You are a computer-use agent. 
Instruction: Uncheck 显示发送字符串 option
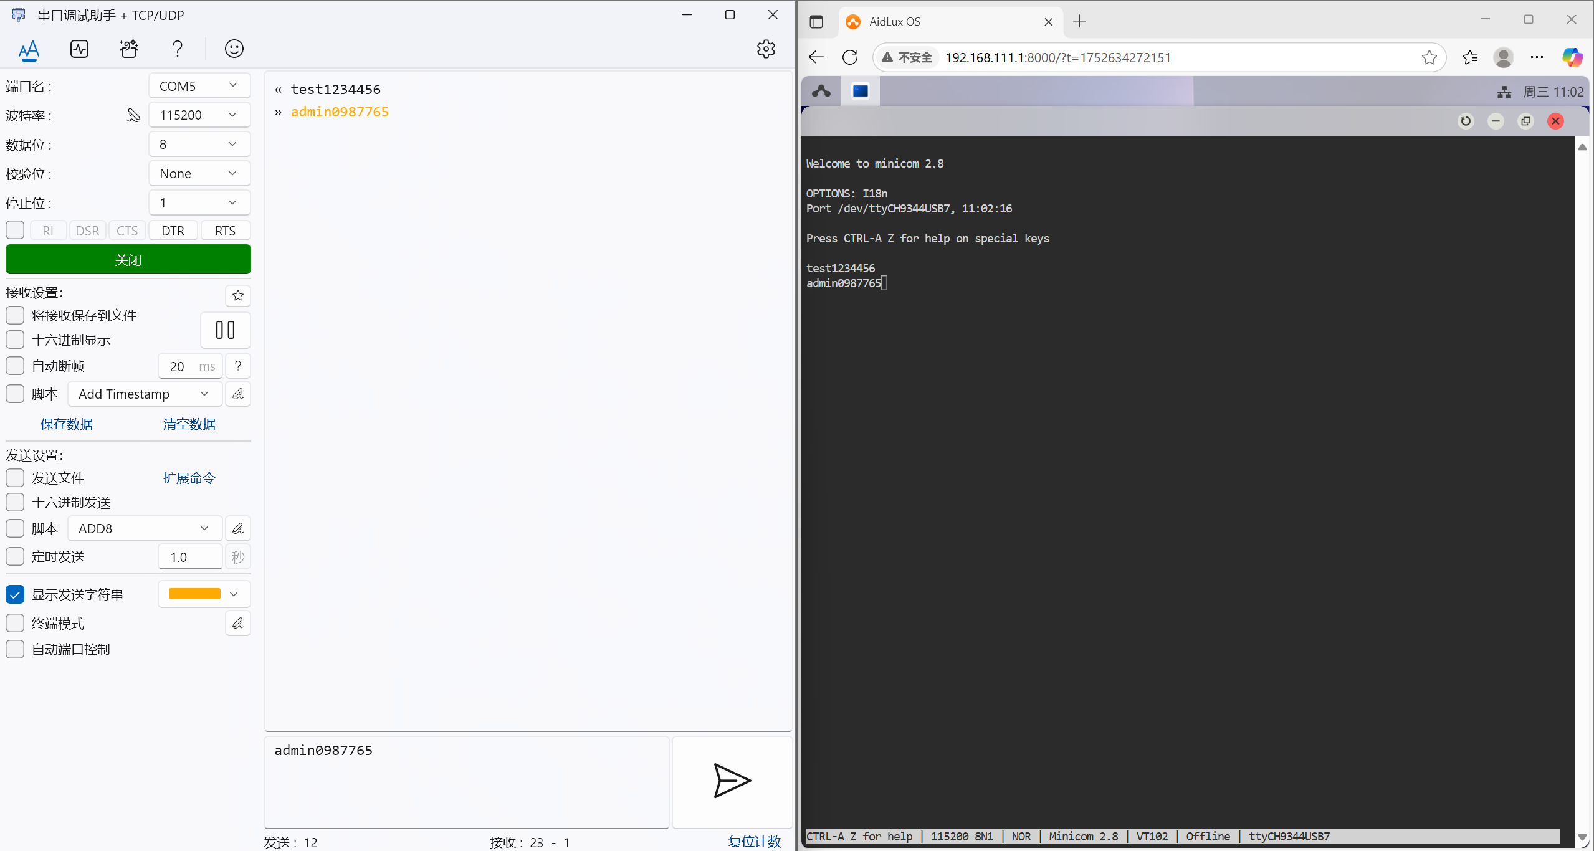point(15,594)
